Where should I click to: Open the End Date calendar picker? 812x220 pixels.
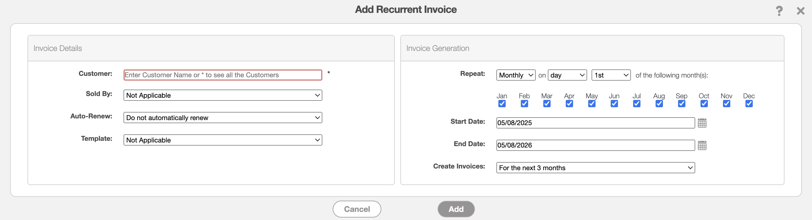tap(702, 145)
